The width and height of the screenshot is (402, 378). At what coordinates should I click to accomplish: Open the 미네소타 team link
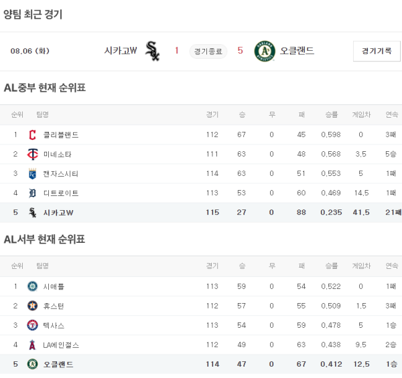click(58, 155)
